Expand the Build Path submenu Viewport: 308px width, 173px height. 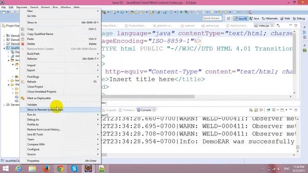coord(61,54)
